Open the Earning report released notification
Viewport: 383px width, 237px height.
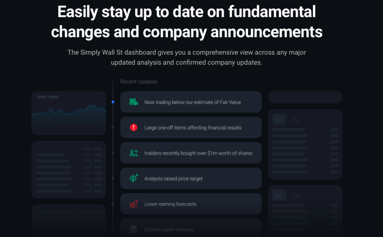tap(191, 228)
